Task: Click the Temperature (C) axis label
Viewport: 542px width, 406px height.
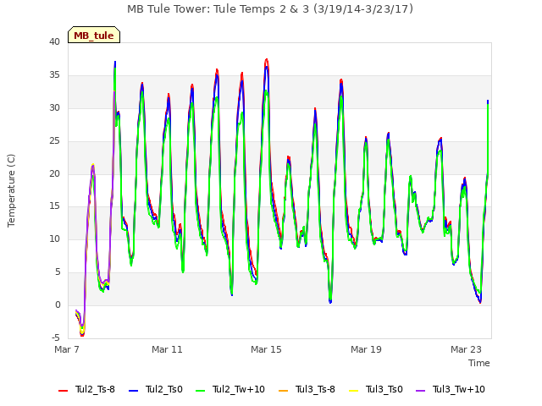Action: click(11, 190)
